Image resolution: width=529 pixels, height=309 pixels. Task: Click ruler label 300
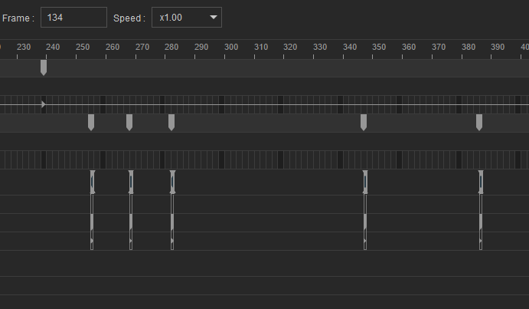231,47
